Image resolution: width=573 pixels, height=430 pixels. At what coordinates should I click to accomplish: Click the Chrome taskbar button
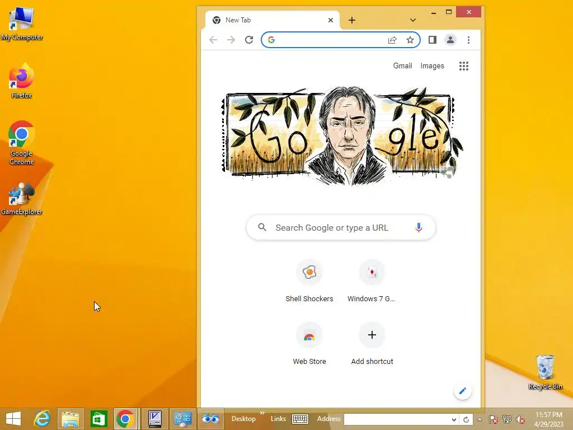tap(125, 419)
